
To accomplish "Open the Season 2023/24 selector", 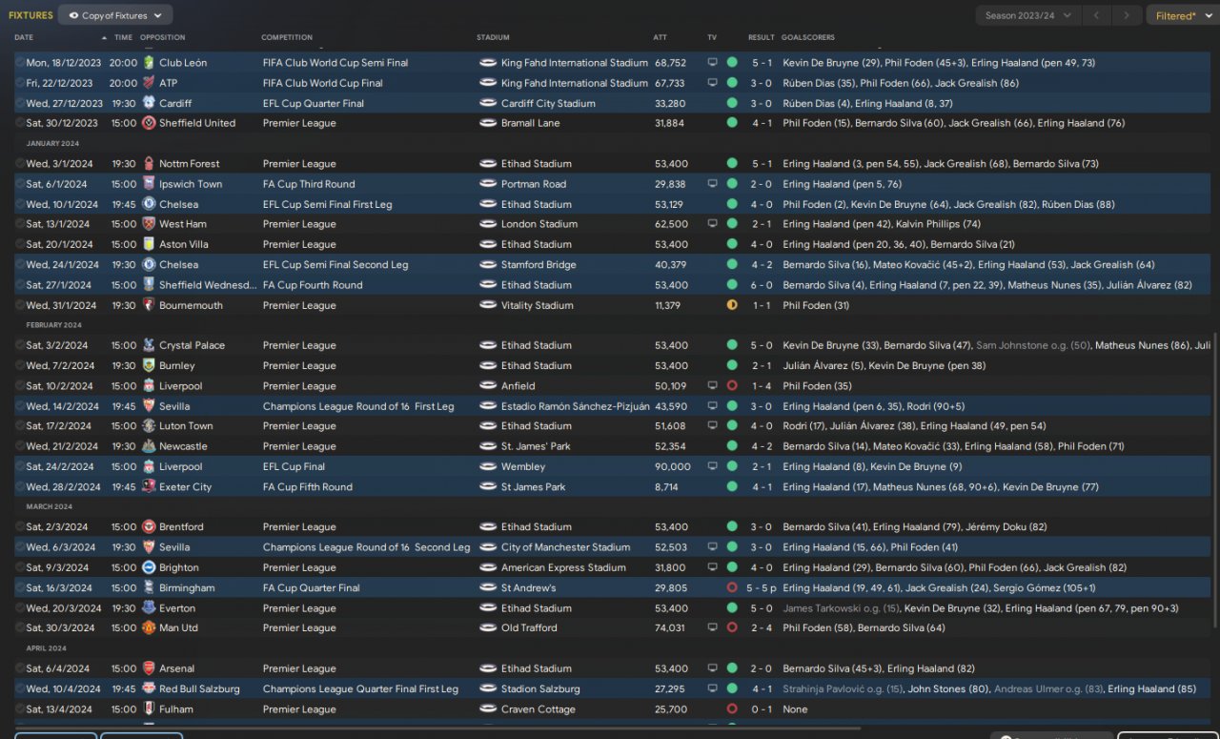I will click(x=1027, y=15).
